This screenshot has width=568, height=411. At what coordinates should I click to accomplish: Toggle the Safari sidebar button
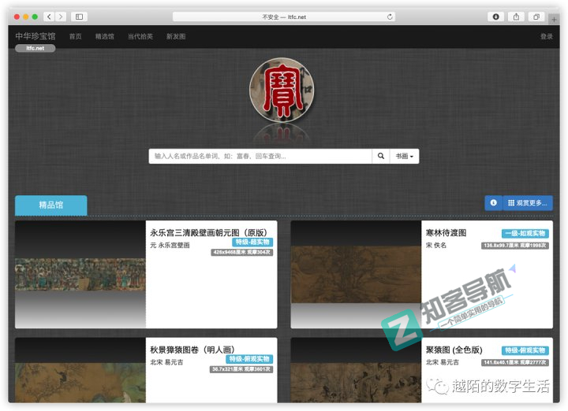(80, 17)
